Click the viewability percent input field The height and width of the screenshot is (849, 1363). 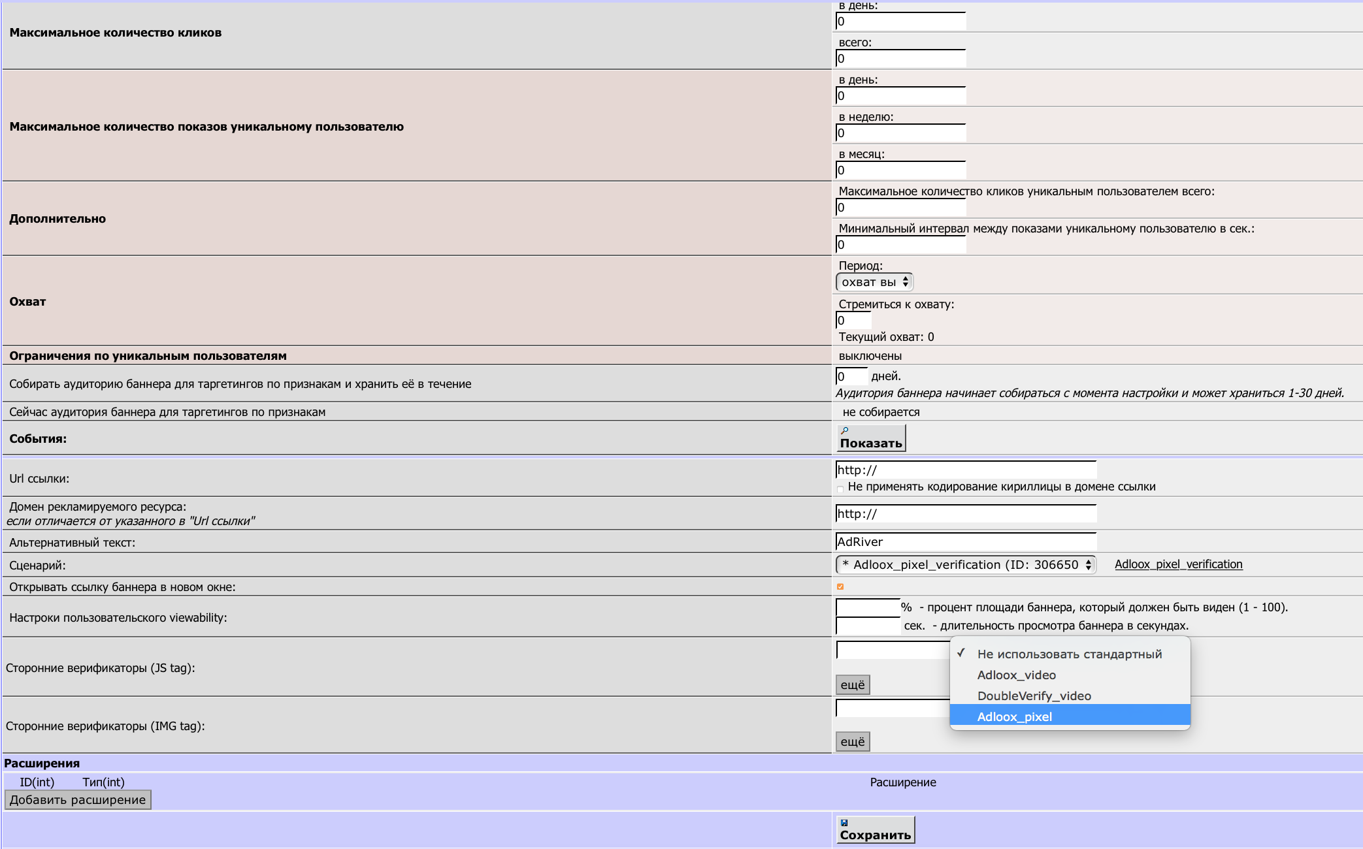click(x=868, y=607)
